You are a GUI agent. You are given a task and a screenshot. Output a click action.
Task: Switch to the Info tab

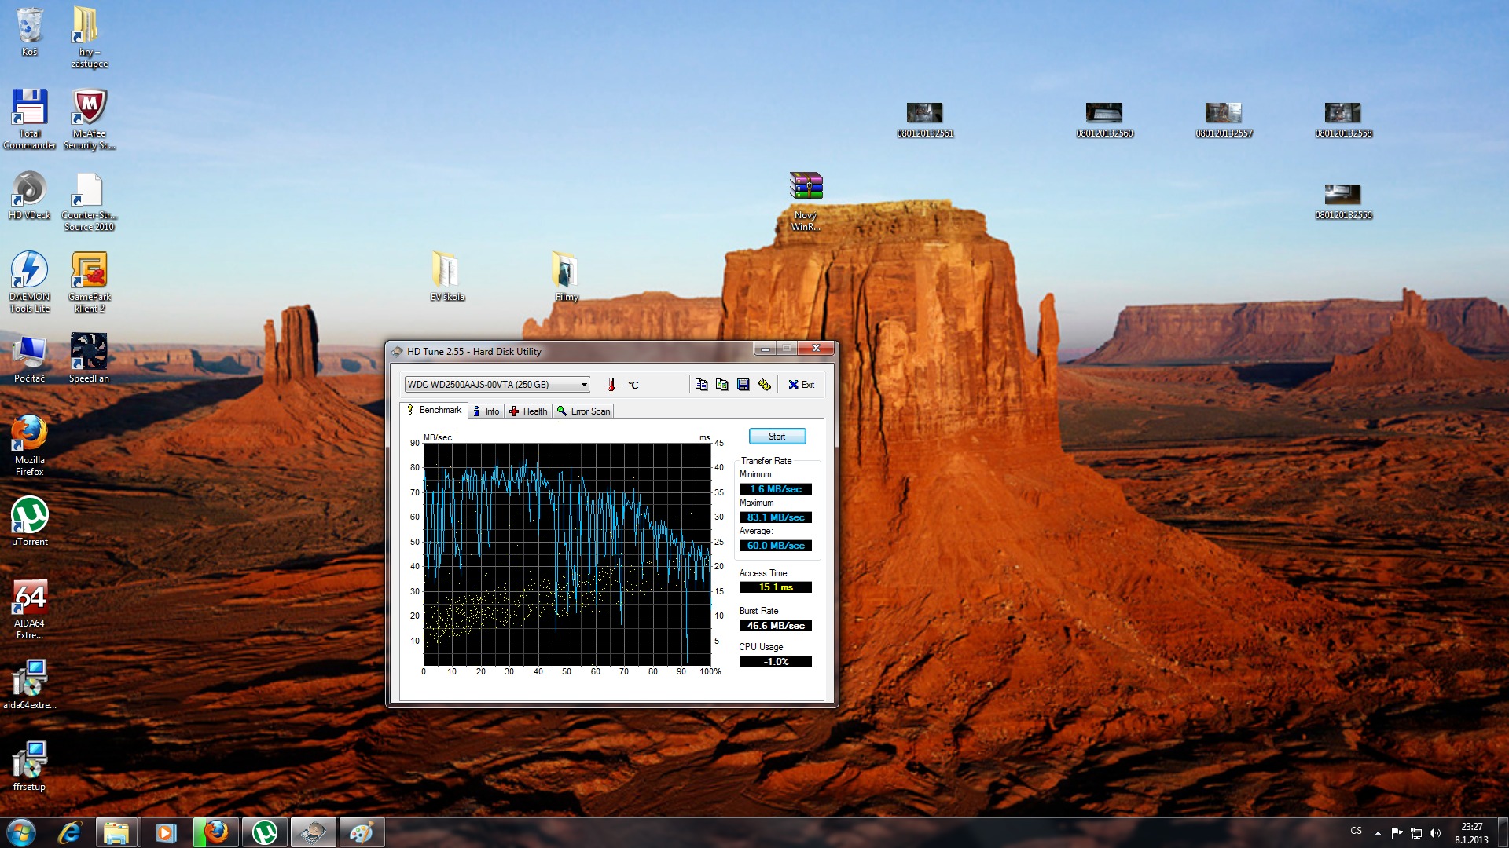click(486, 411)
